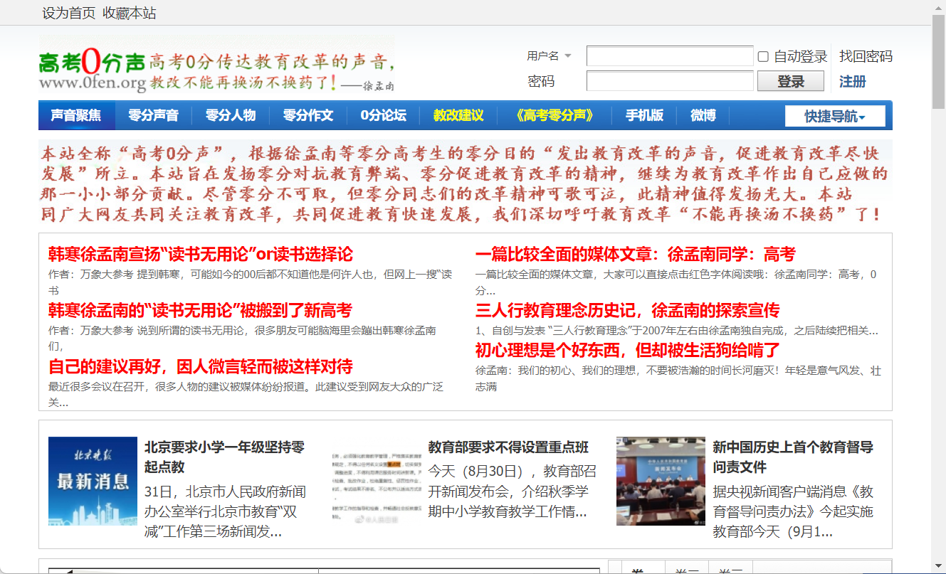Viewport: 946px width, 574px height.
Task: Select the 微博 nav item
Action: (703, 115)
